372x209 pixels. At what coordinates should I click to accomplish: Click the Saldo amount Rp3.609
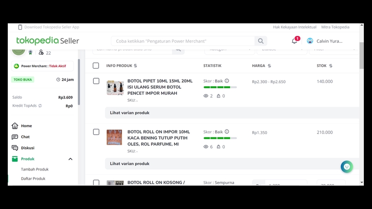pos(65,97)
